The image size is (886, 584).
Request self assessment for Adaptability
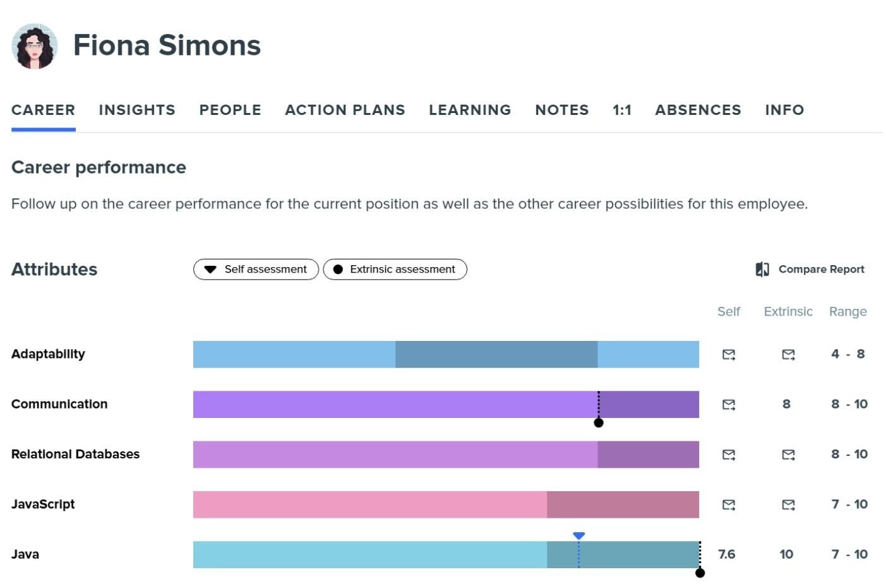click(x=729, y=354)
